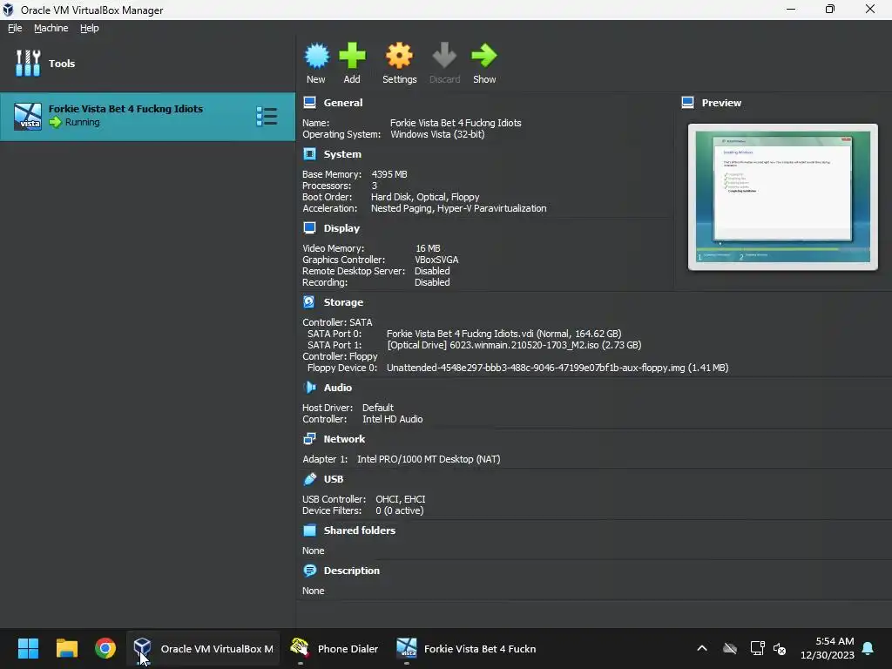Click the Description section speech-bubble icon
The height and width of the screenshot is (669, 892).
tap(309, 570)
